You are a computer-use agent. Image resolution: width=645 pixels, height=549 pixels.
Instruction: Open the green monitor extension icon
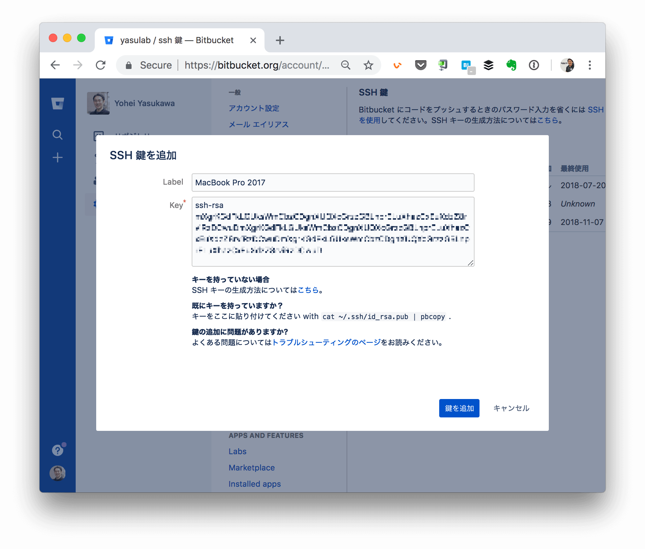(x=443, y=65)
